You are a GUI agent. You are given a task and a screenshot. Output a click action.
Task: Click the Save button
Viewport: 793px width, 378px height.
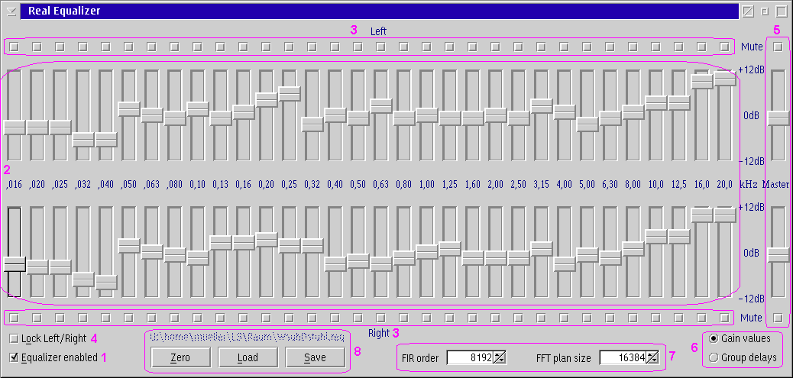[315, 357]
